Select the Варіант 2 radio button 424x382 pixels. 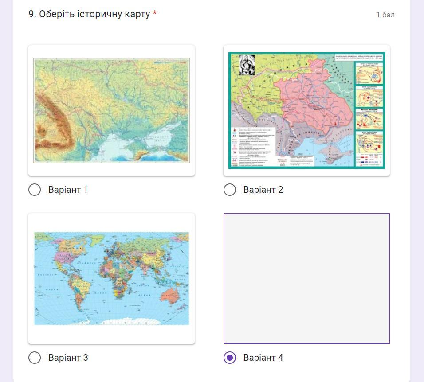tap(230, 190)
